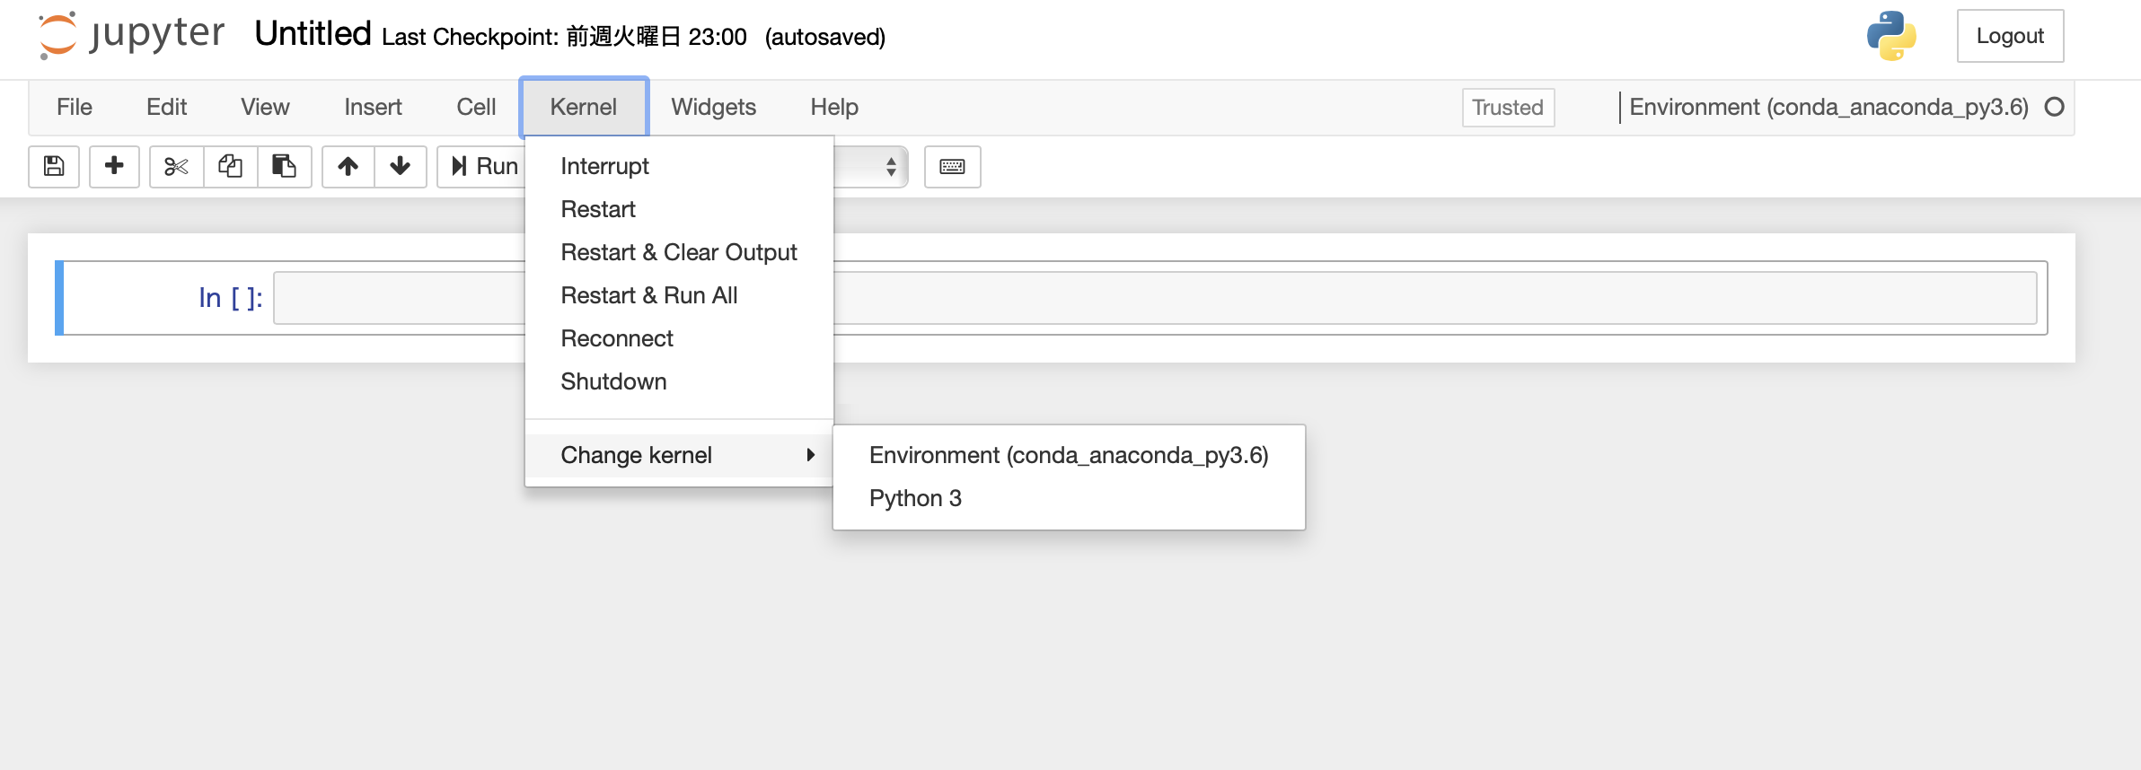Click the Trusted notebook indicator
This screenshot has width=2141, height=770.
pyautogui.click(x=1508, y=108)
